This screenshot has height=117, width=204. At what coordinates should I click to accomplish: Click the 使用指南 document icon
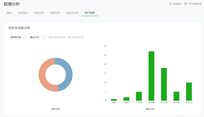point(171,4)
